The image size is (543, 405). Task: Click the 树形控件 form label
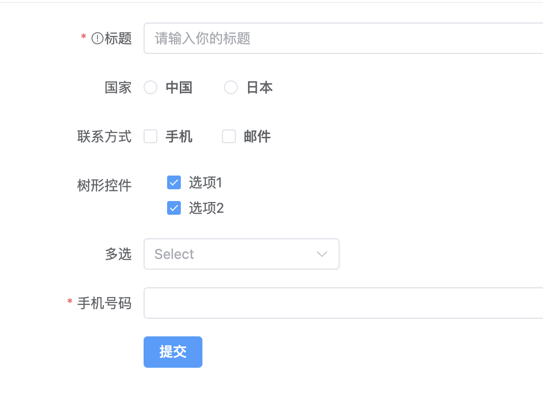coord(104,185)
